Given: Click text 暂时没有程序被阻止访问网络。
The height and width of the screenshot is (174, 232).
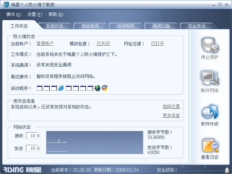Looking at the screenshot, I should click(x=66, y=76).
